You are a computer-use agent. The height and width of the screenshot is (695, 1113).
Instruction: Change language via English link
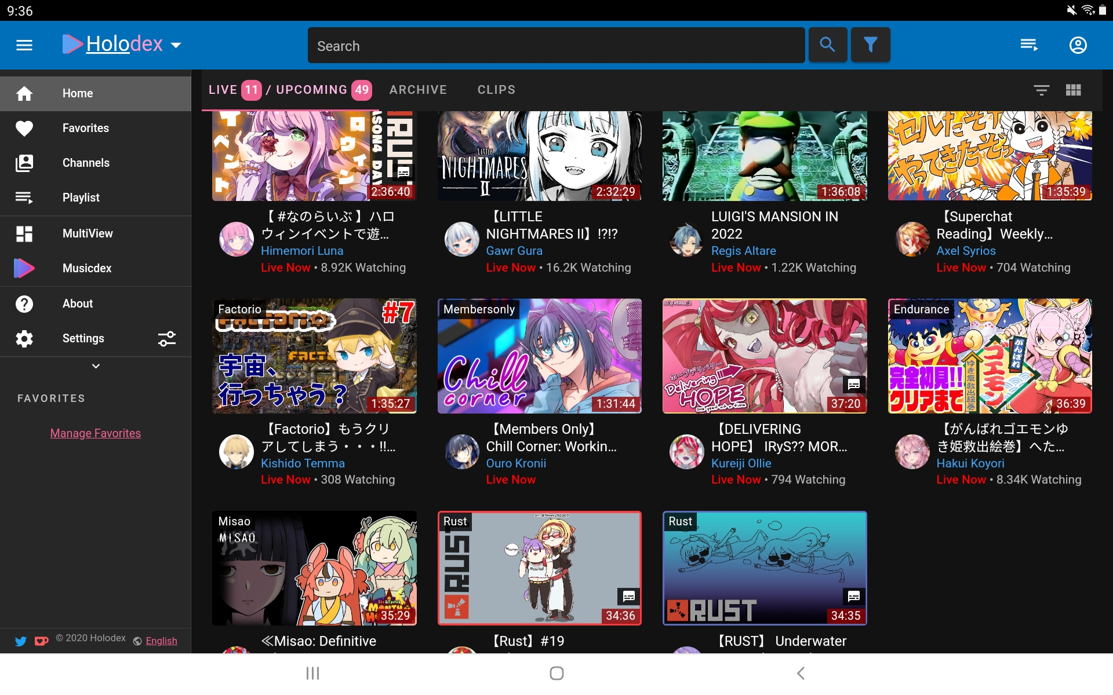(161, 641)
